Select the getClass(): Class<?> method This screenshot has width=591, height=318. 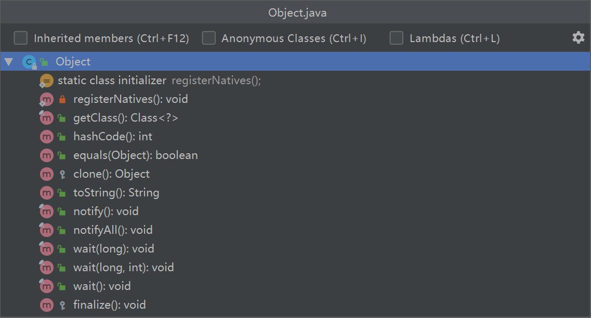point(125,118)
